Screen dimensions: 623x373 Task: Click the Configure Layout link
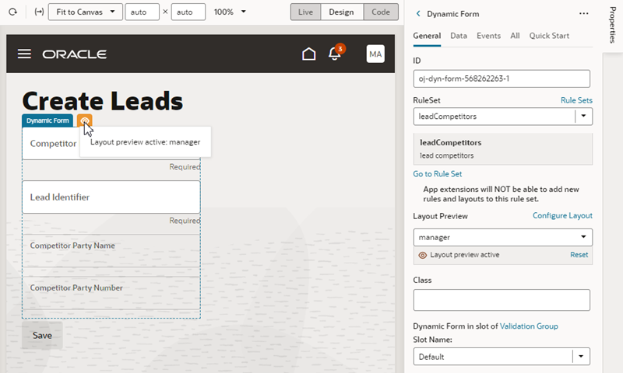(x=562, y=215)
